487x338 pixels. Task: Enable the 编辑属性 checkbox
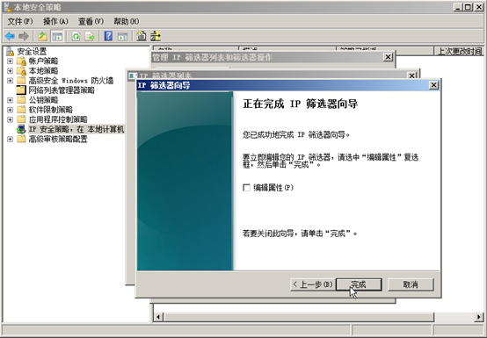click(x=246, y=188)
